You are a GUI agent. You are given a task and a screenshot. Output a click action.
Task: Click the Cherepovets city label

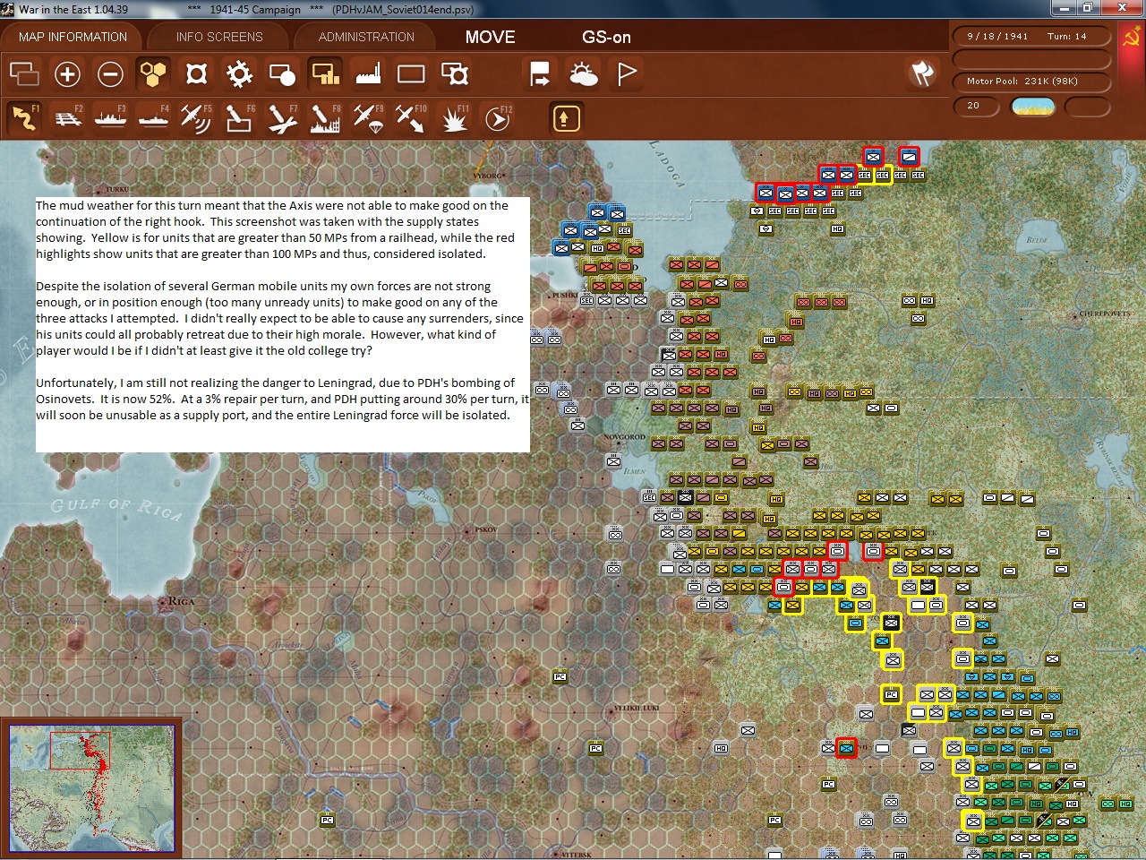point(1105,314)
